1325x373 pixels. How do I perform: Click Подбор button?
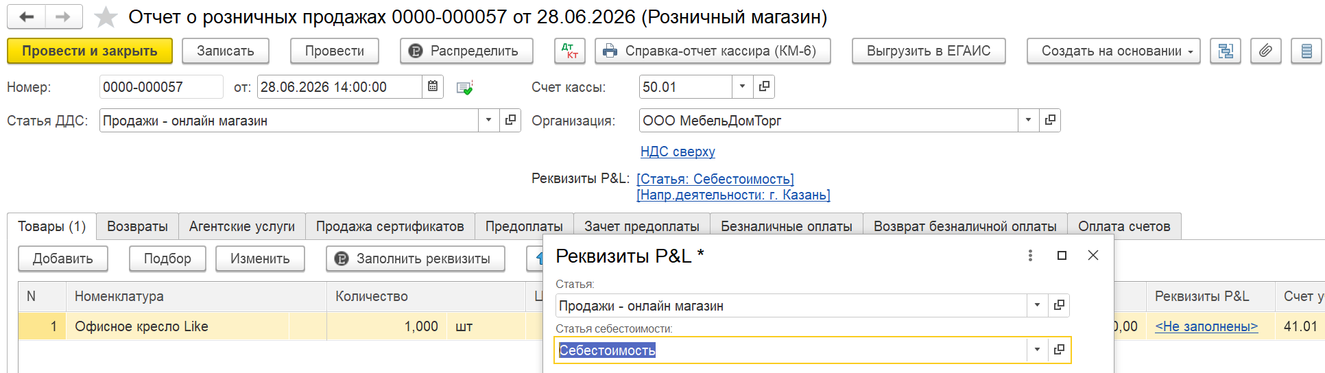[x=167, y=258]
